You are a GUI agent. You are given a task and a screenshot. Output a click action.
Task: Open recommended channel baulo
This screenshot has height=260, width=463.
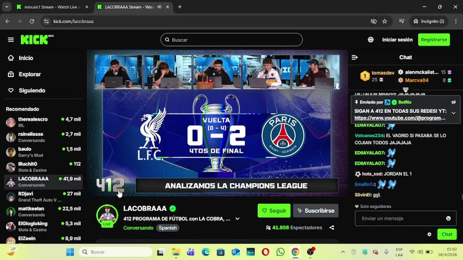pos(43,152)
